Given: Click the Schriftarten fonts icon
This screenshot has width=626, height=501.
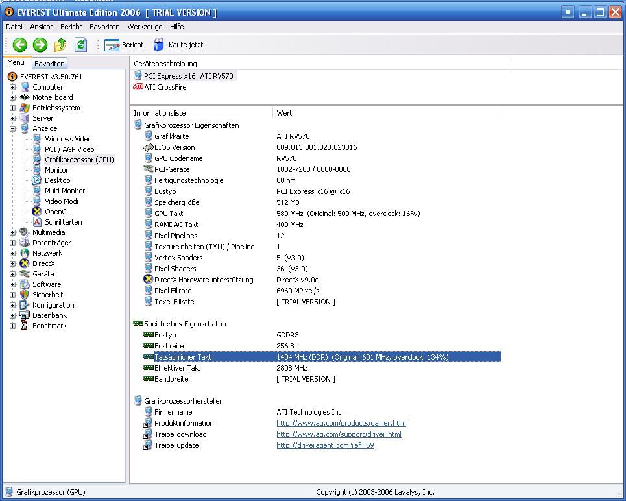Looking at the screenshot, I should [37, 222].
